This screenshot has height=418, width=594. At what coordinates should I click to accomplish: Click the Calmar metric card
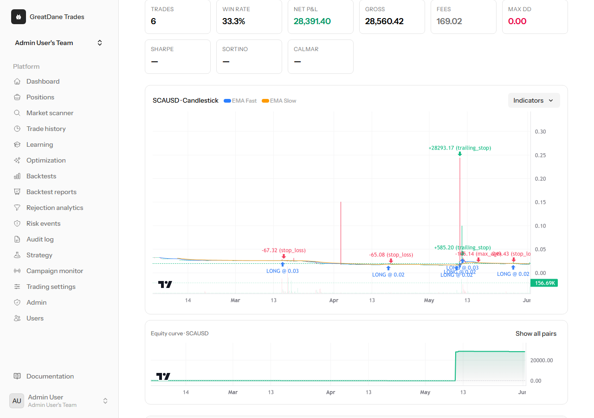pos(321,57)
